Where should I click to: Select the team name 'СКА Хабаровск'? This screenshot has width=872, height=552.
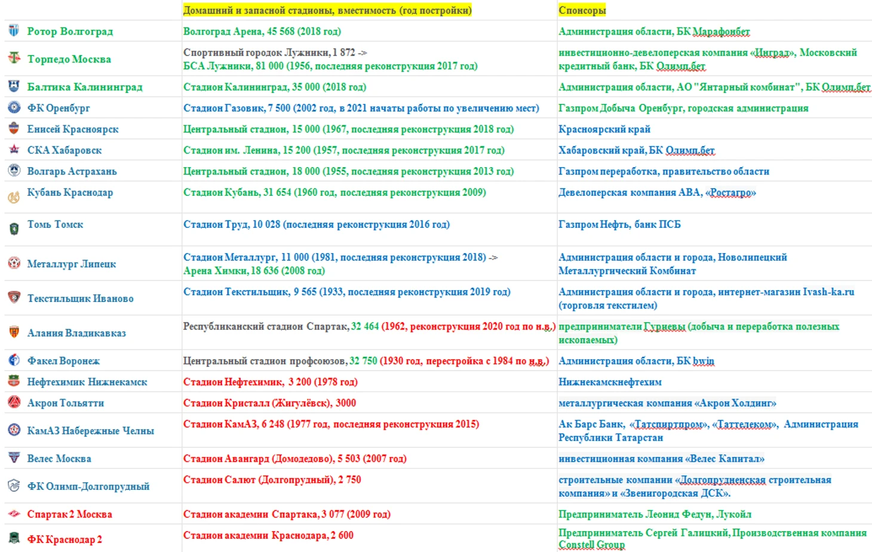click(65, 150)
